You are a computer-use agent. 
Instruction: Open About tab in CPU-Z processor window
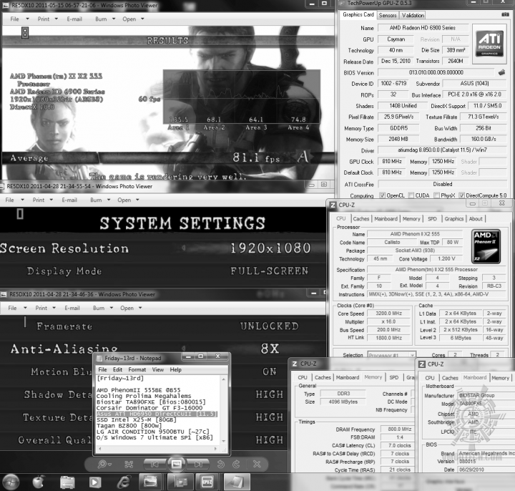pos(476,218)
